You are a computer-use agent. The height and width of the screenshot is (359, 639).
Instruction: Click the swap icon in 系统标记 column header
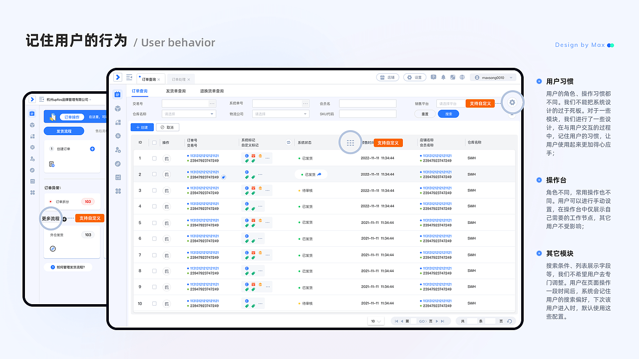[x=288, y=143]
